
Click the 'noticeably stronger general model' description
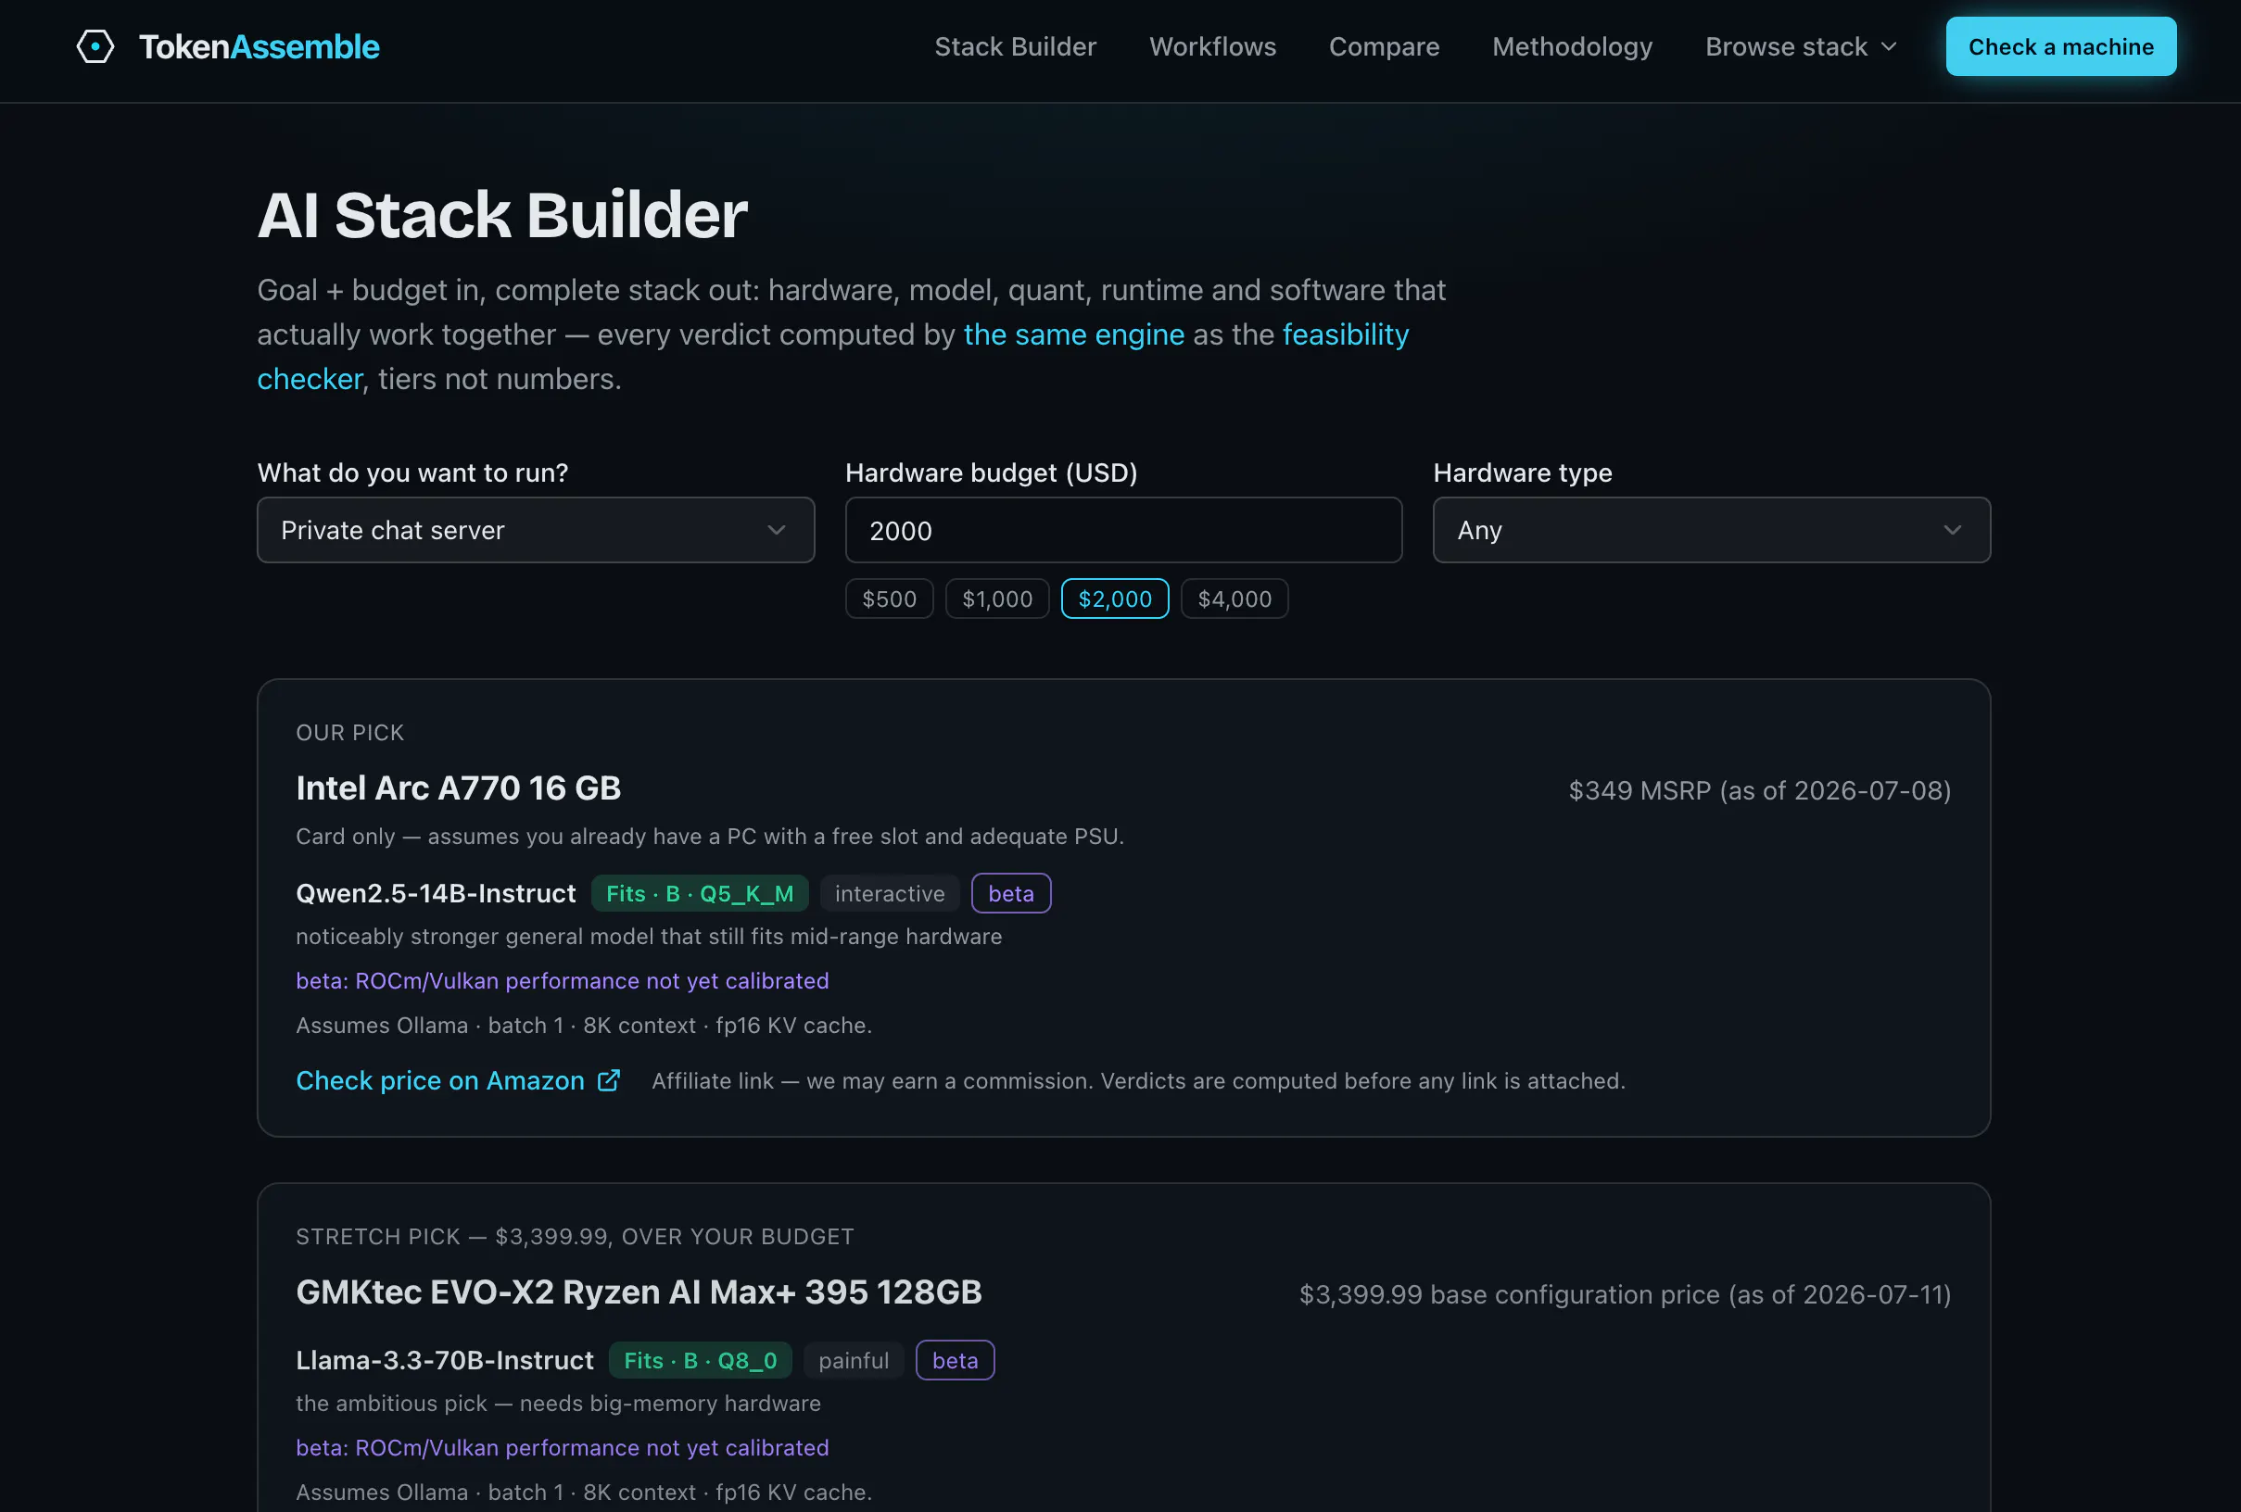tap(649, 937)
